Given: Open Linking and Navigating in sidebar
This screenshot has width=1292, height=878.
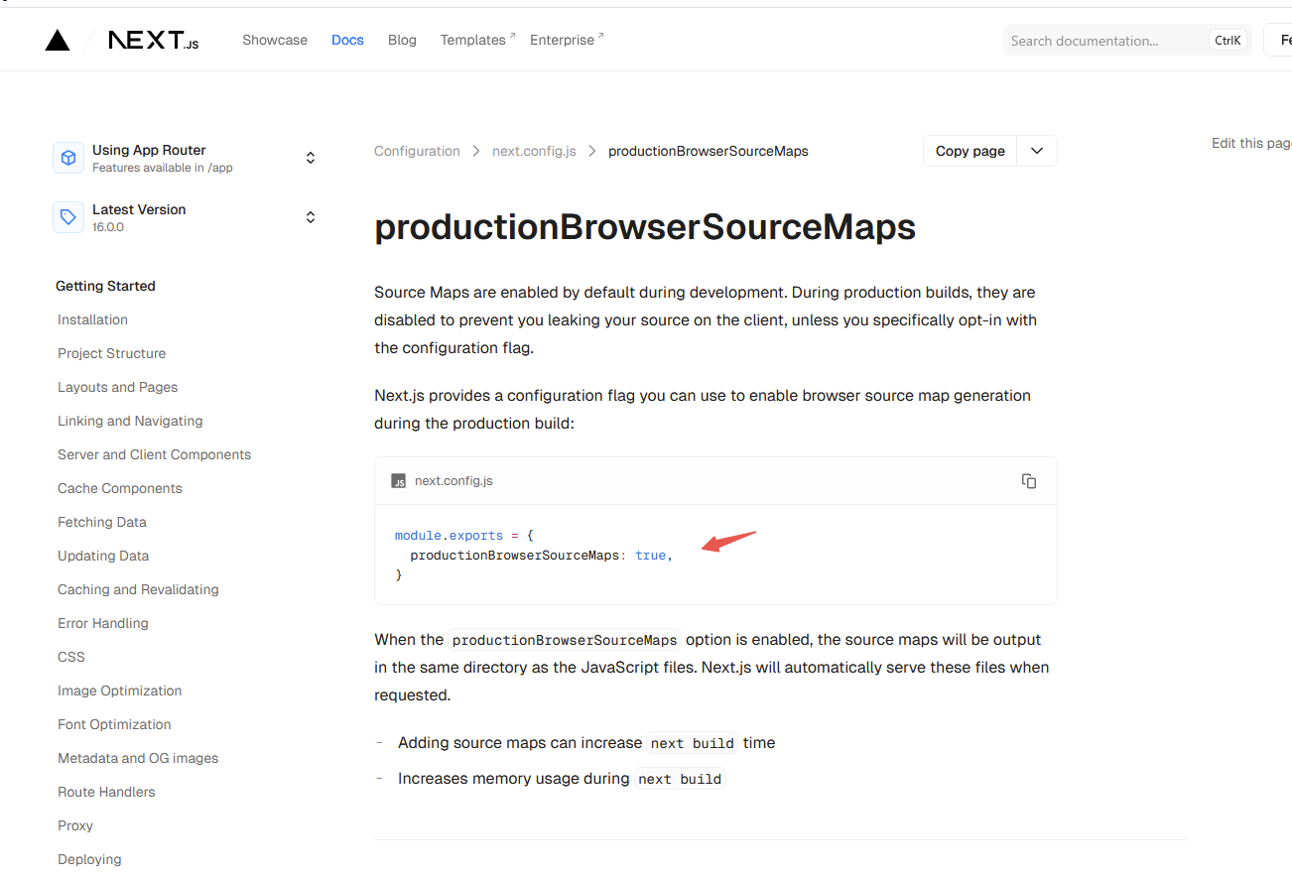Looking at the screenshot, I should pyautogui.click(x=130, y=421).
